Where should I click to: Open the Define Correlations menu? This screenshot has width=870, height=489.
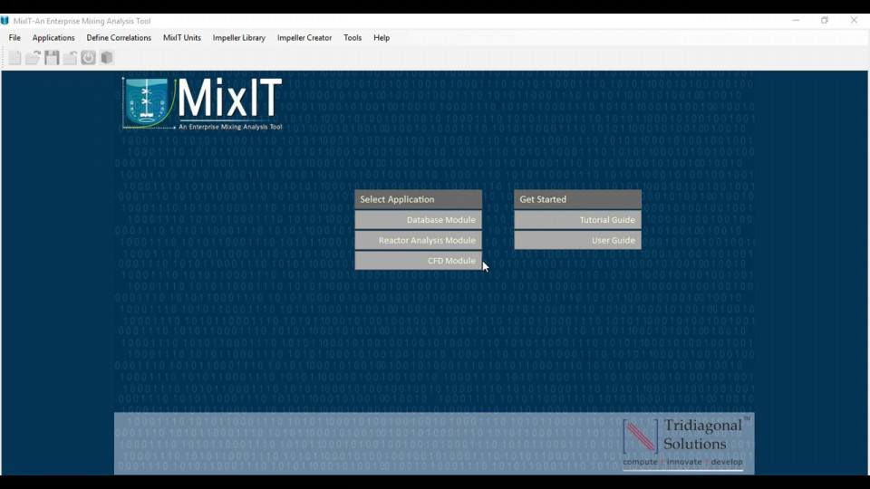tap(119, 38)
